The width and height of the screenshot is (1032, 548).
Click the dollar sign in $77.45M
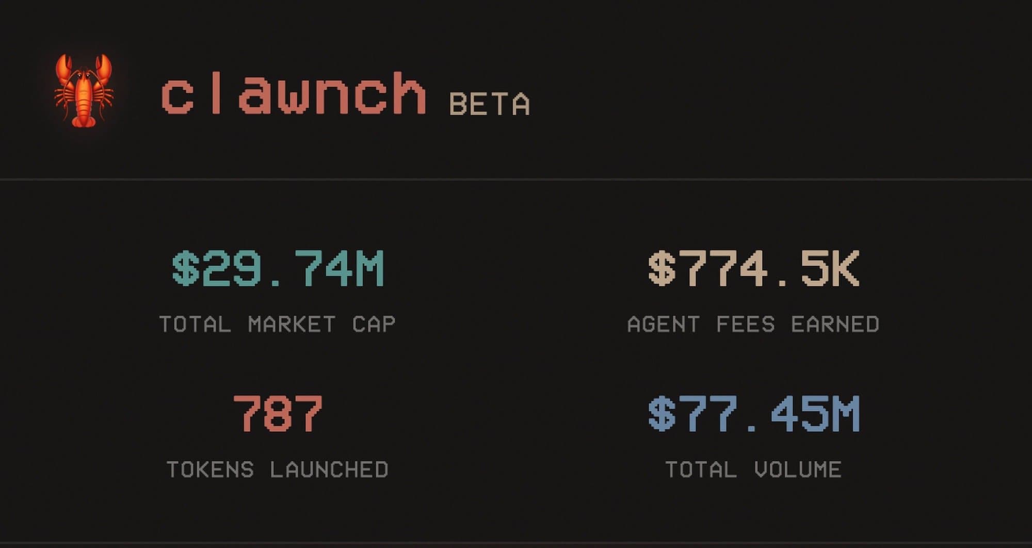pyautogui.click(x=662, y=414)
